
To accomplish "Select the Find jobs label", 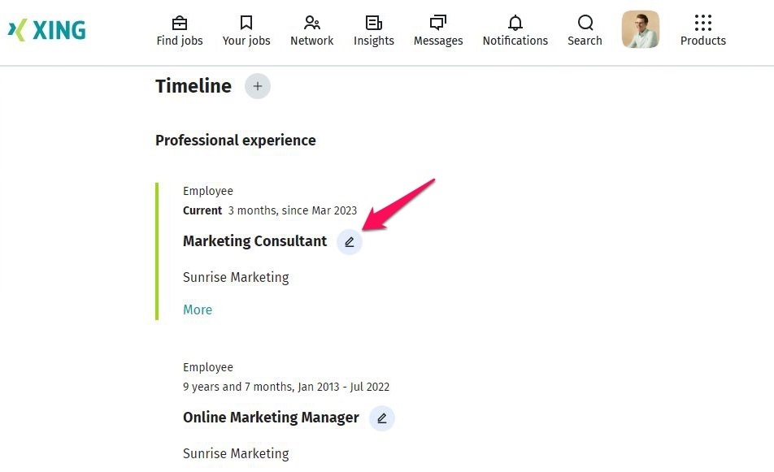I will click(x=180, y=41).
